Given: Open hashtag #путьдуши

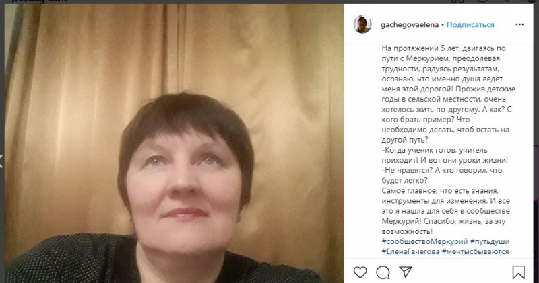Looking at the screenshot, I should click(x=490, y=241).
